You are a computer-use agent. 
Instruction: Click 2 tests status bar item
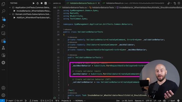(34, 101)
